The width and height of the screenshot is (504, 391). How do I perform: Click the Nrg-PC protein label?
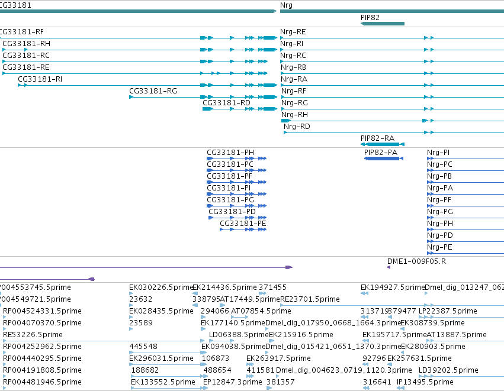click(439, 164)
